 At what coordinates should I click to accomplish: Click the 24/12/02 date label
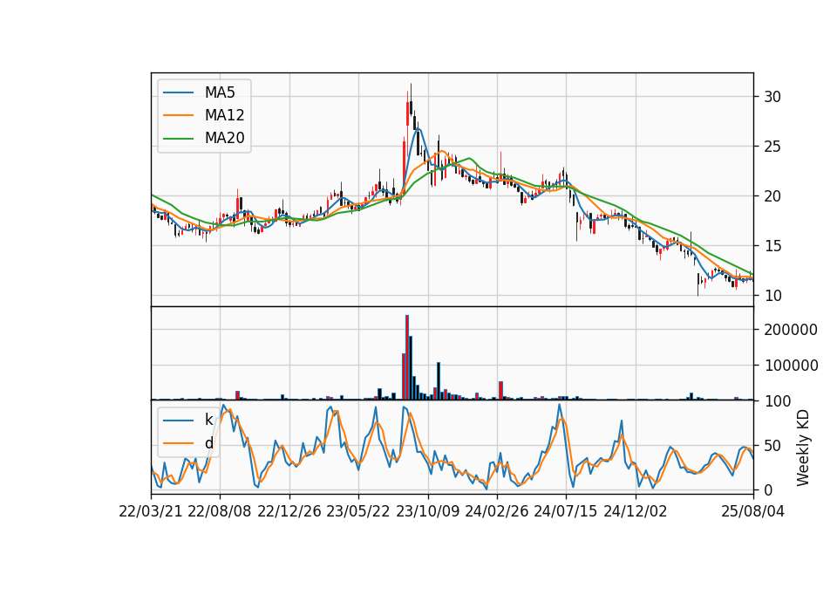[x=636, y=511]
